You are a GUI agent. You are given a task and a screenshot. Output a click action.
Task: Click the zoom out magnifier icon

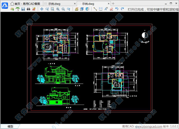click(x=63, y=9)
